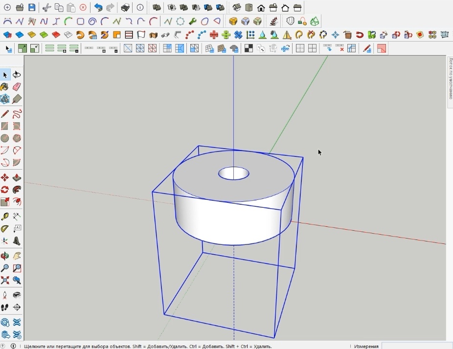453x349 pixels.
Task: Cut selection with scissors icon
Action: pos(46,7)
